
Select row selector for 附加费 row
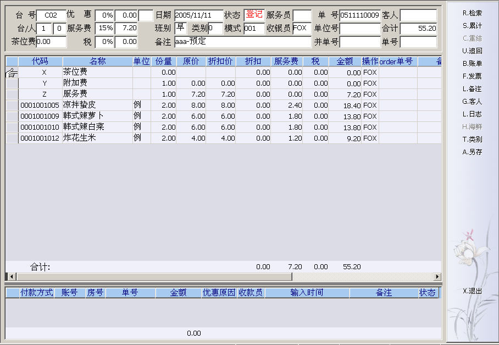pos(12,84)
